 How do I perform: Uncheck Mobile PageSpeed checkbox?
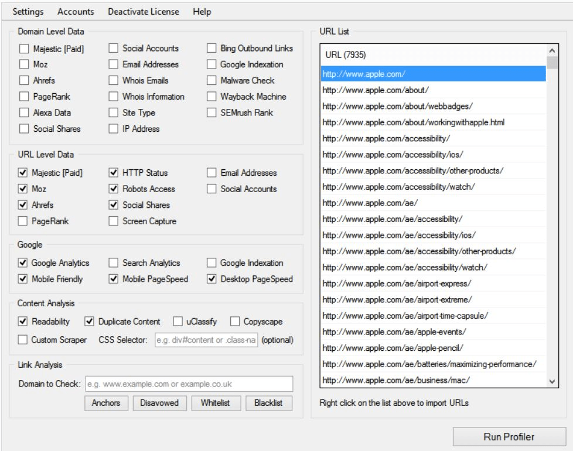(113, 279)
